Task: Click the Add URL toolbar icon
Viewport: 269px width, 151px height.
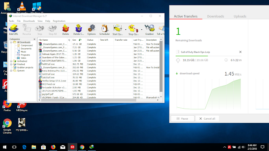Action: [13, 30]
